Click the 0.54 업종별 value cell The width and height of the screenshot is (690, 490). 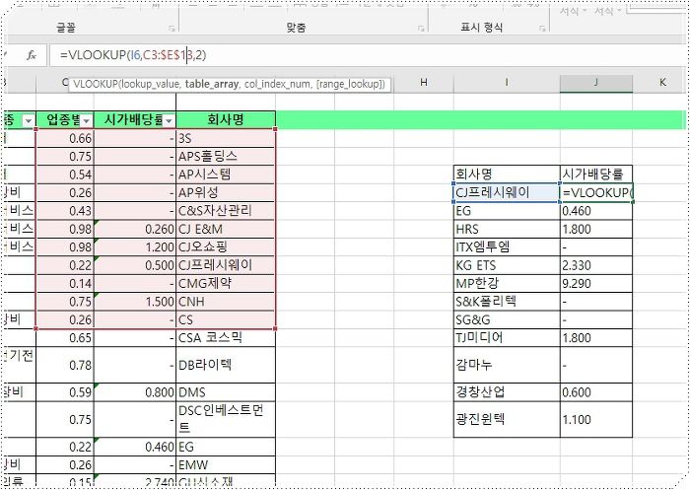(65, 175)
